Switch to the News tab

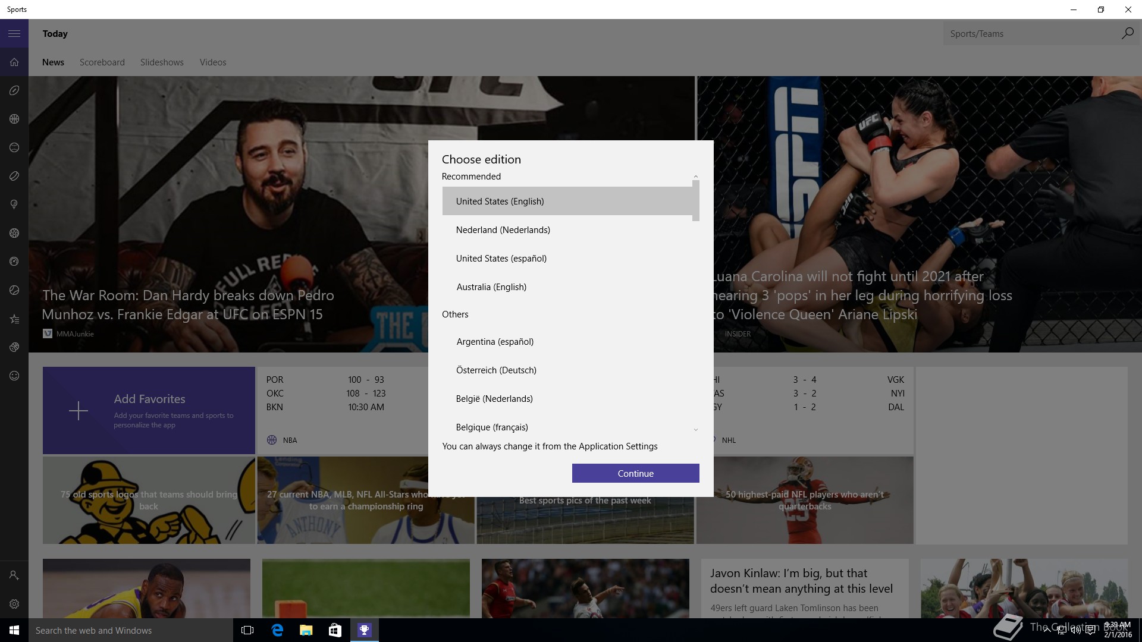53,62
